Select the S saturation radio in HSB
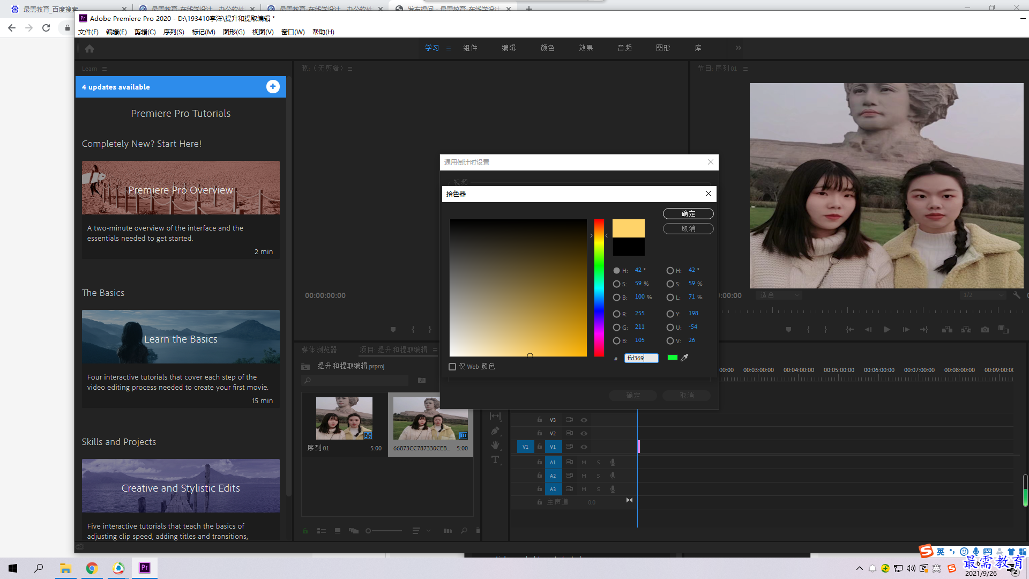1029x579 pixels. pyautogui.click(x=616, y=284)
